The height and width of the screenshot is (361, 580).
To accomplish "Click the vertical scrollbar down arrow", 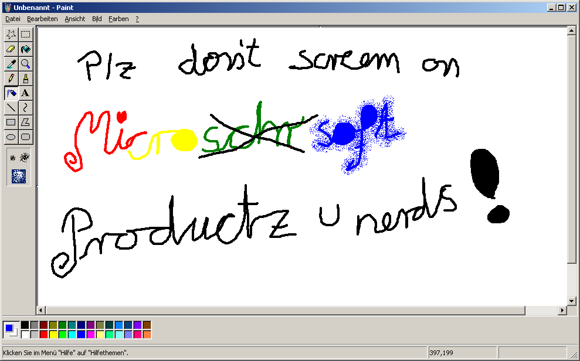I will click(x=572, y=300).
